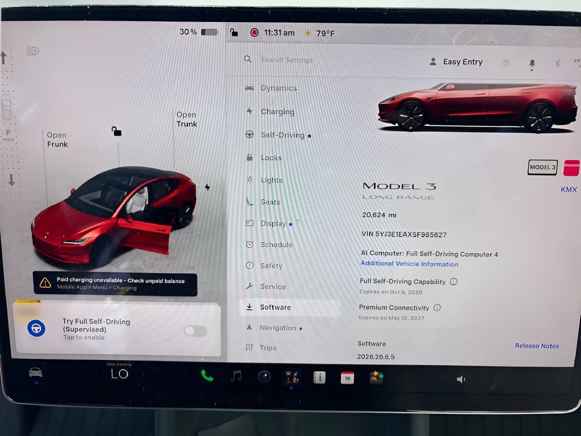
Task: Toggle Full Self-Driving (Supervised) switch
Action: [196, 331]
